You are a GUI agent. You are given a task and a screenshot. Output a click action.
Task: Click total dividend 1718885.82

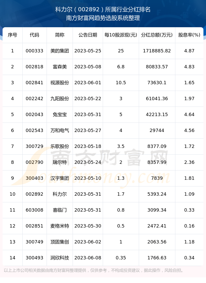tap(157, 51)
